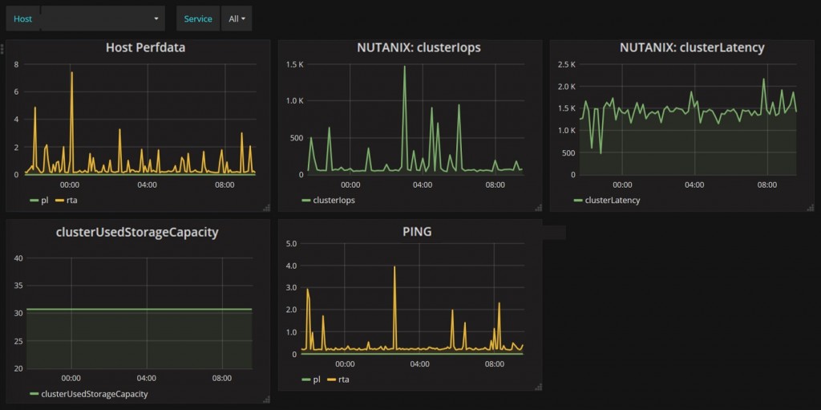Click resize handle icon of PING panel

point(538,387)
